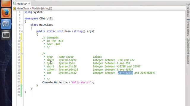Click 'System.SByte' in the comment table
The height and width of the screenshot is (106, 190).
pyautogui.click(x=68, y=60)
